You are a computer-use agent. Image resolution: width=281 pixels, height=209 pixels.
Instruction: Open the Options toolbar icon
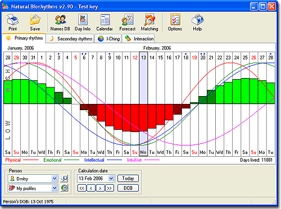(175, 22)
